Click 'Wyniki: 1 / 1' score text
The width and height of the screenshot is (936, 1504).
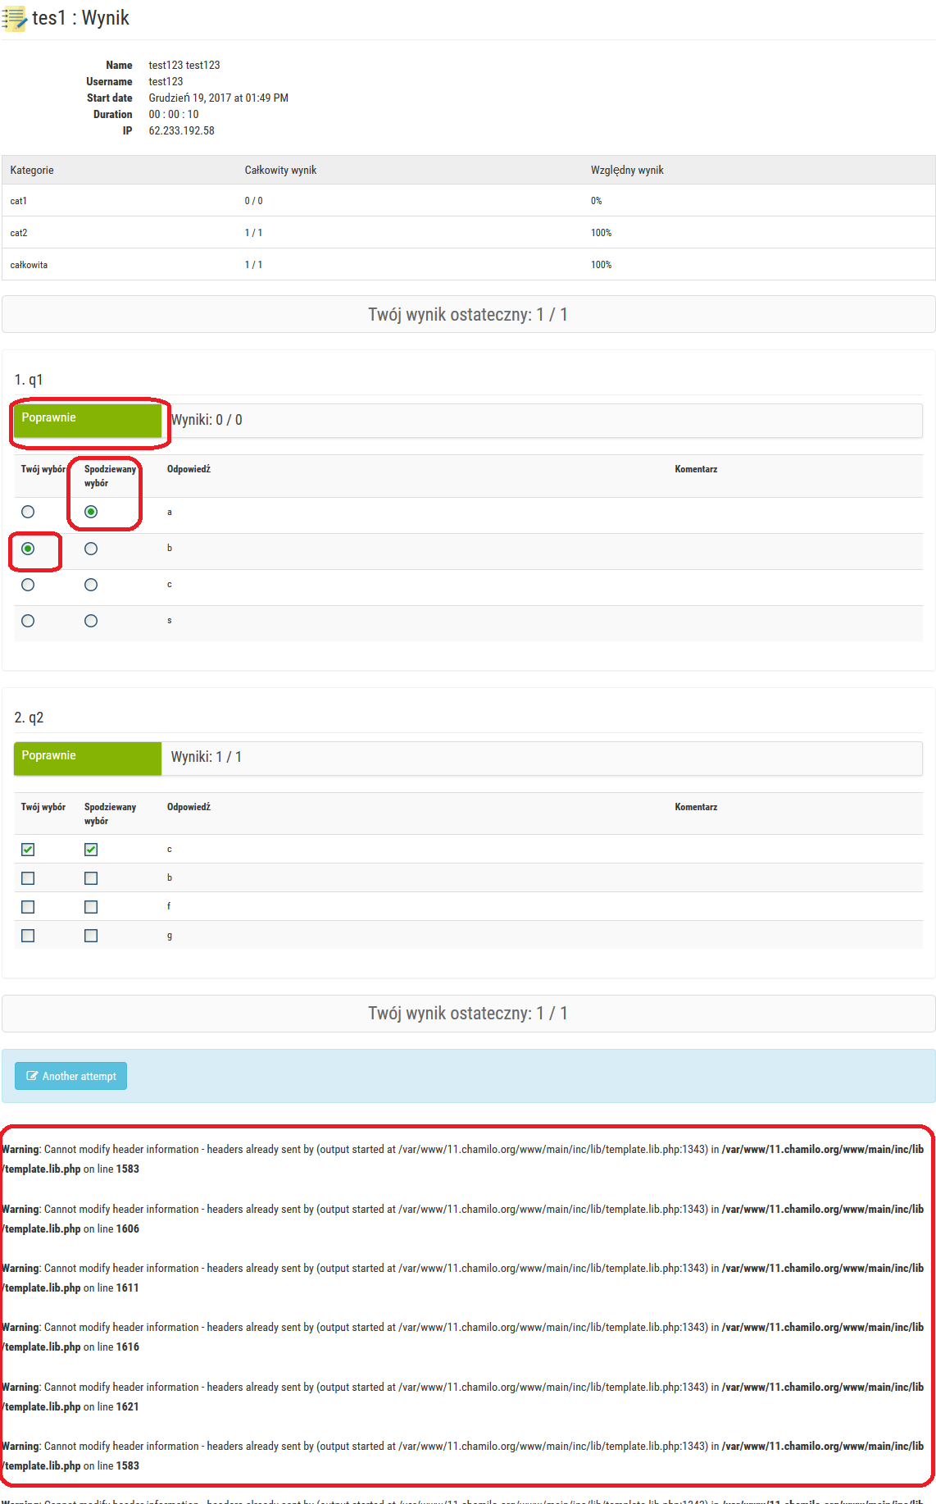click(x=207, y=757)
